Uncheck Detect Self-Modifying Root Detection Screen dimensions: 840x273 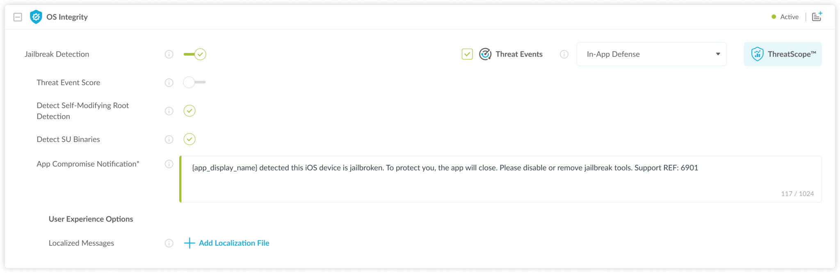(189, 111)
